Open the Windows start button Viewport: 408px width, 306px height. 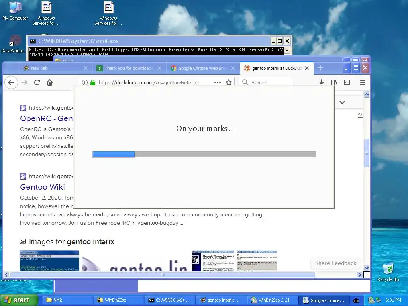tap(19, 300)
